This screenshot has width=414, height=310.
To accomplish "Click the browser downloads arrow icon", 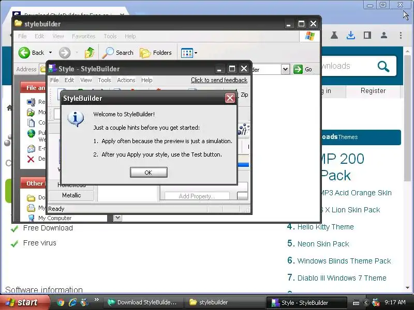I will click(351, 35).
